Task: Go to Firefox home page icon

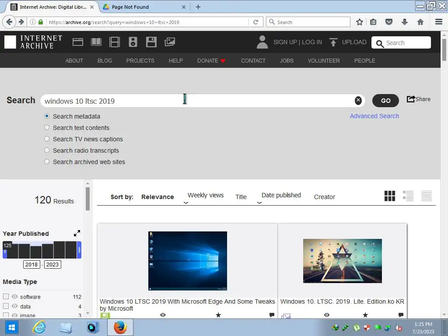Action: pos(420,22)
